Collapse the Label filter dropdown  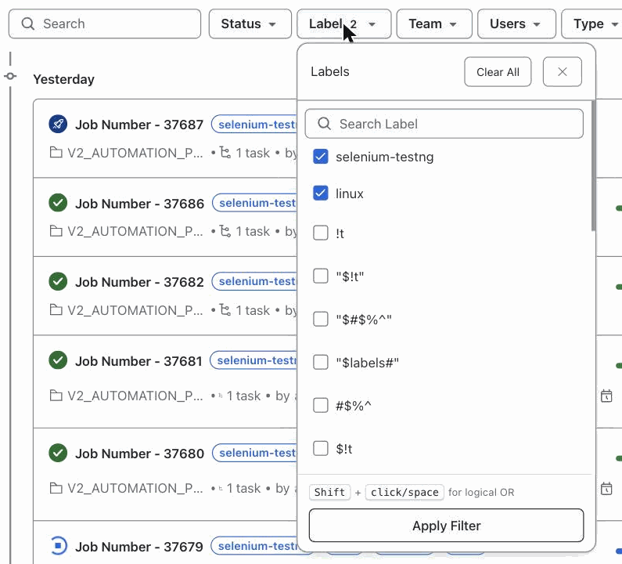(344, 23)
